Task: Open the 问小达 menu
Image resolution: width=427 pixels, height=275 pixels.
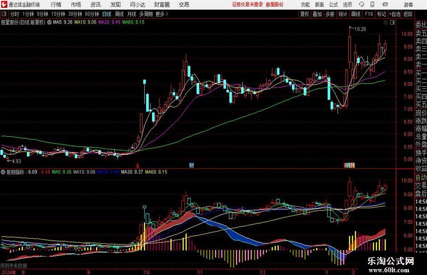Action: tap(137, 5)
